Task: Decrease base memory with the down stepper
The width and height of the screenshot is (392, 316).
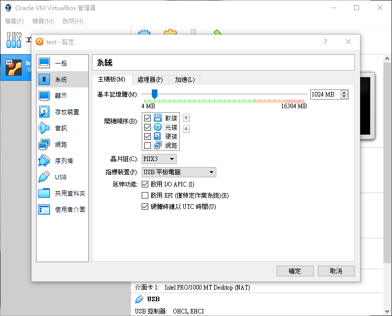Action: point(344,97)
